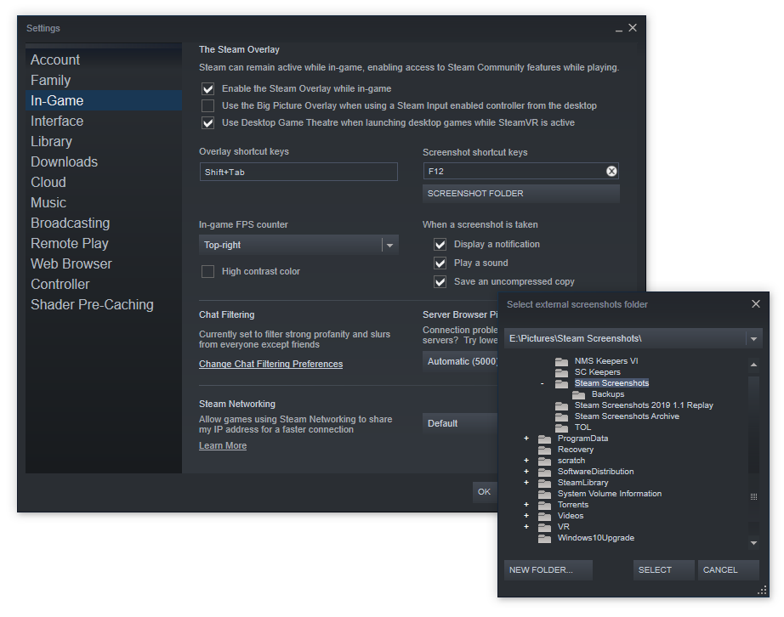Go to Music settings
Image resolution: width=784 pixels, height=617 pixels.
[104, 203]
